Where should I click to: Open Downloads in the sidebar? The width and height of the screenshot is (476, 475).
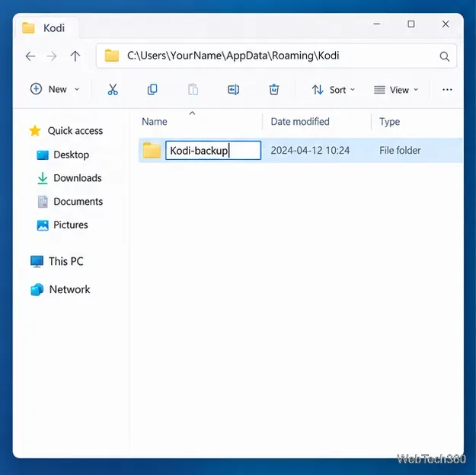coord(69,178)
